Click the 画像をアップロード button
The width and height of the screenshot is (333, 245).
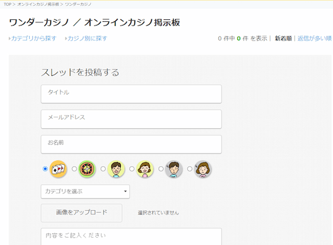point(82,213)
